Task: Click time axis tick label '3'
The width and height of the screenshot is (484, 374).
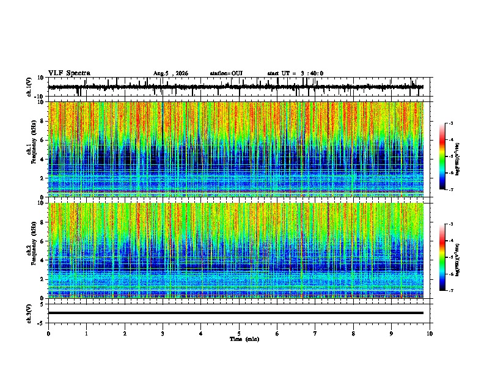Action: (x=163, y=334)
